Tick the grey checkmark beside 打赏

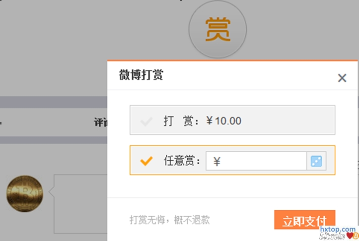coord(146,120)
